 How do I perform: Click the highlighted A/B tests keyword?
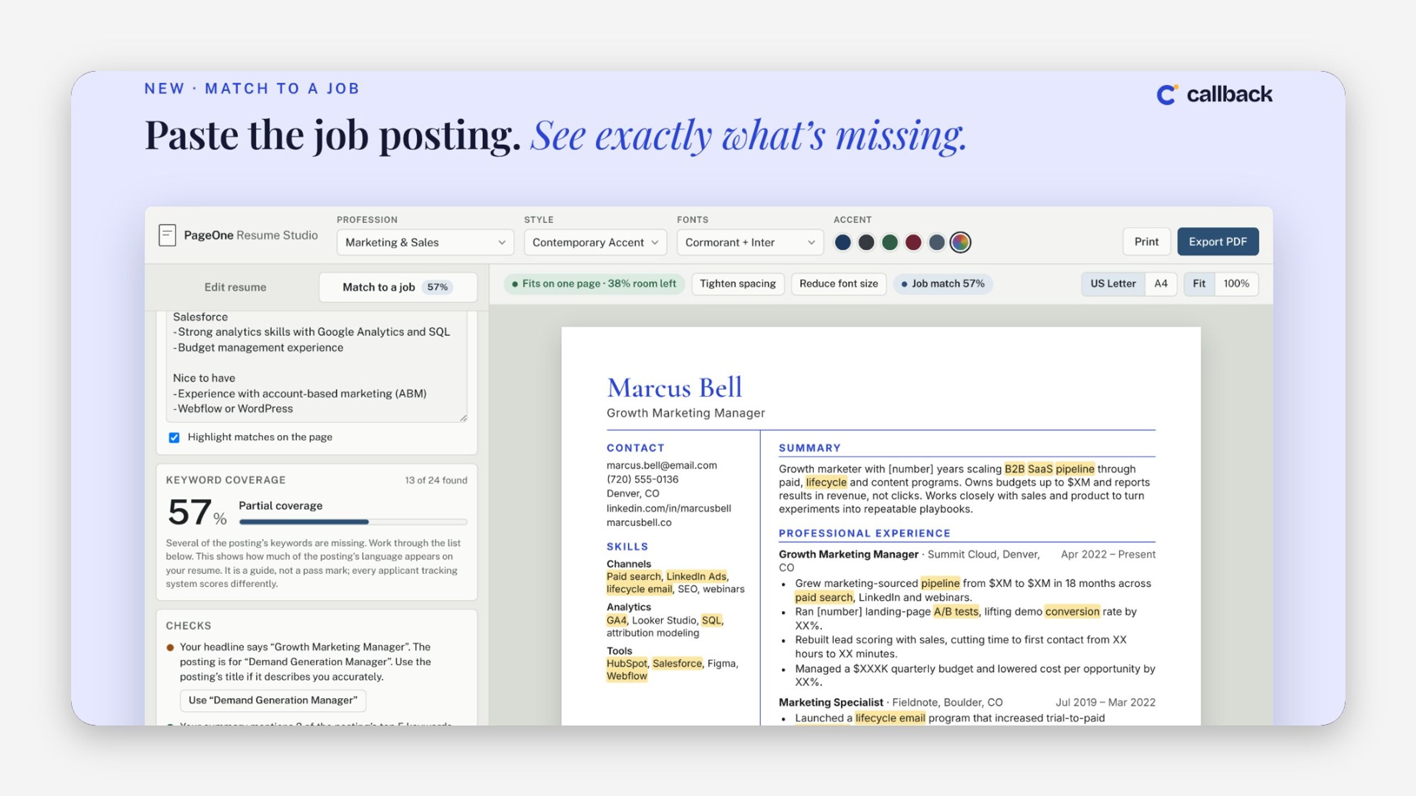[x=956, y=611]
